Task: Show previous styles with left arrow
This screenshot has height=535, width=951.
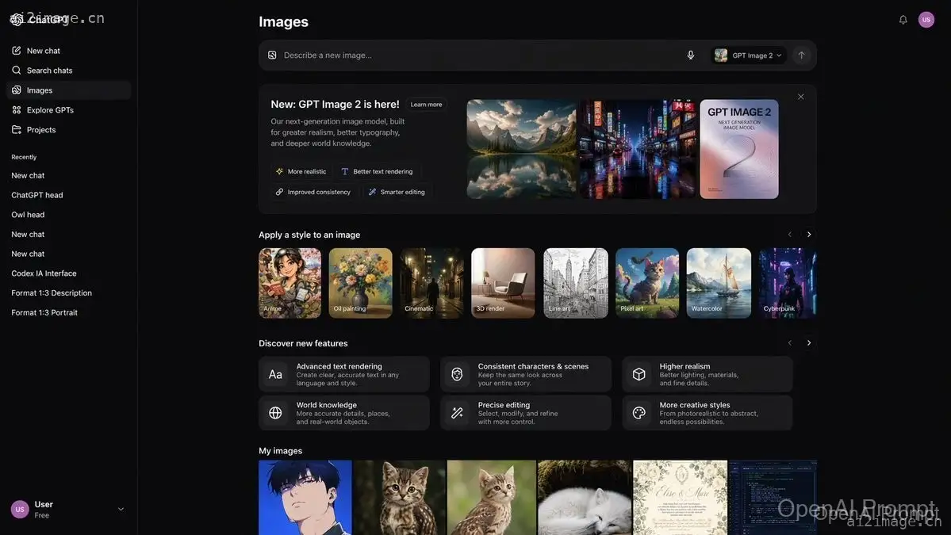Action: tap(790, 235)
